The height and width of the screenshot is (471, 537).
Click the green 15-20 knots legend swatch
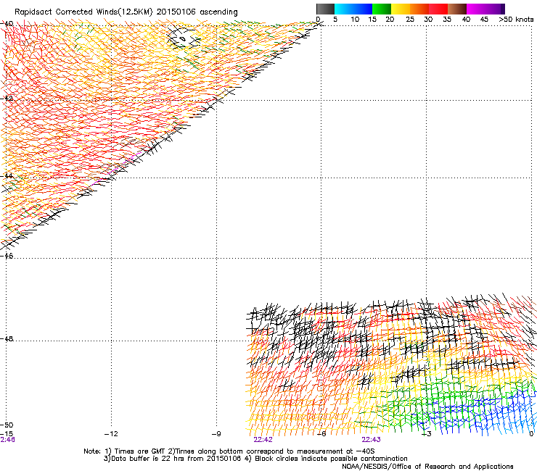point(381,9)
